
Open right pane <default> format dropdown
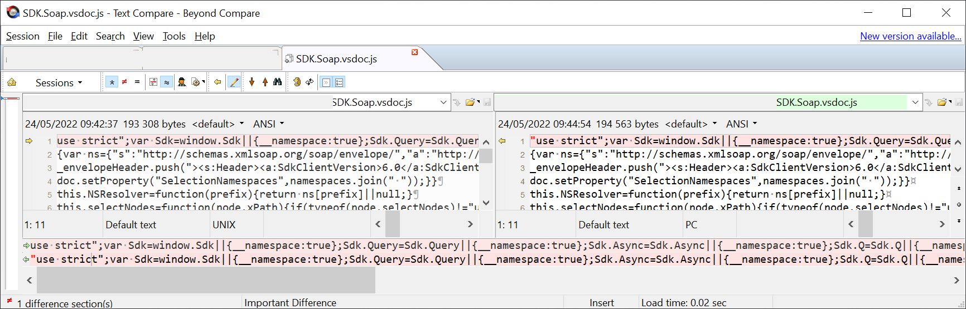click(x=691, y=124)
